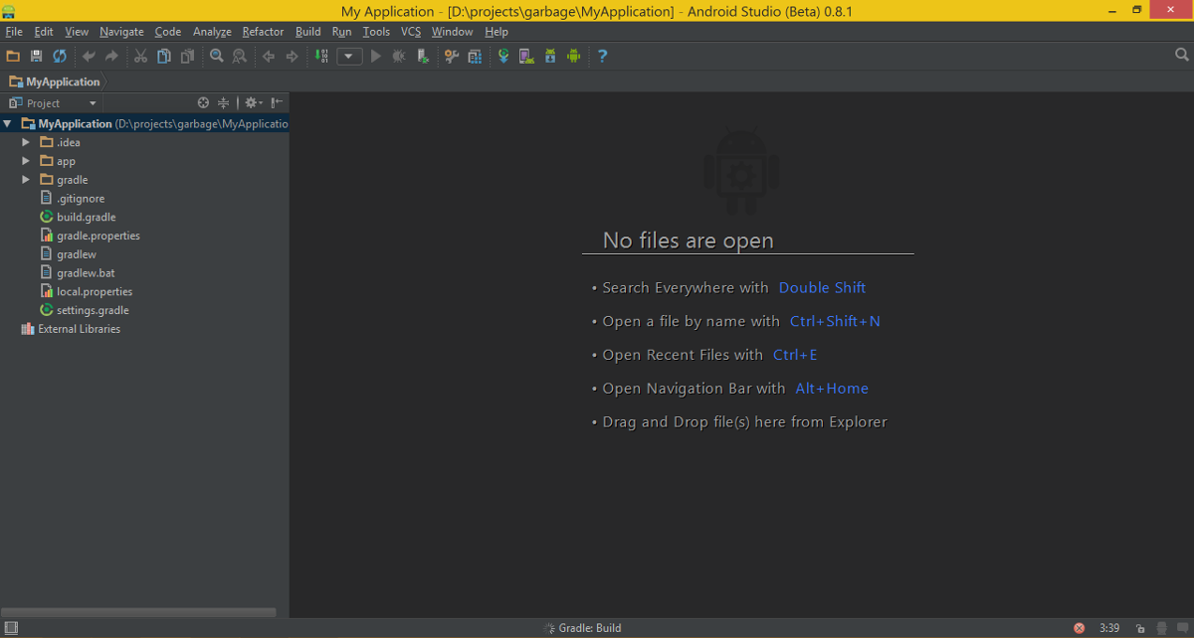Click the Search Everywhere magnifier icon
The height and width of the screenshot is (638, 1194).
click(x=1182, y=56)
